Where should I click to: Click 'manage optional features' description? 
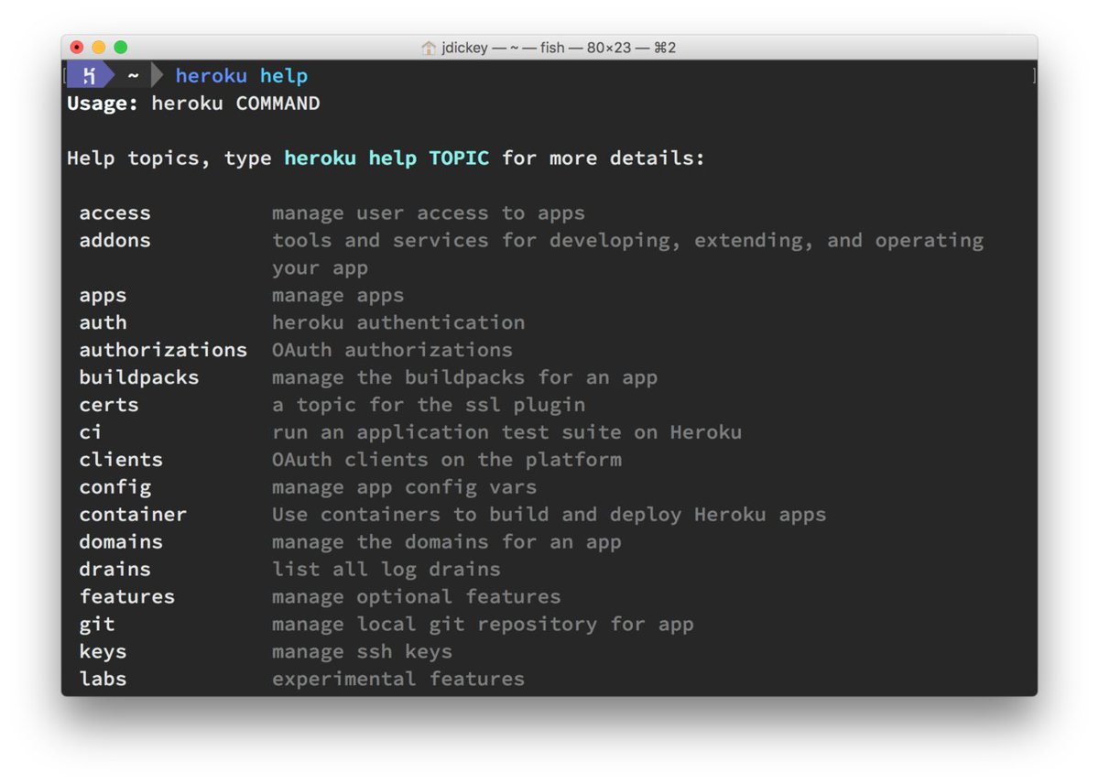pos(417,597)
